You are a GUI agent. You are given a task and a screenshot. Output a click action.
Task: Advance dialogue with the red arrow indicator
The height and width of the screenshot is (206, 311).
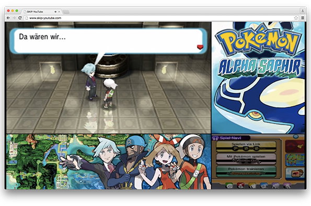200,47
